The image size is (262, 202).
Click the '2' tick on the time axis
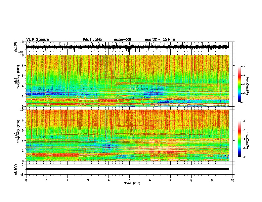(67, 180)
